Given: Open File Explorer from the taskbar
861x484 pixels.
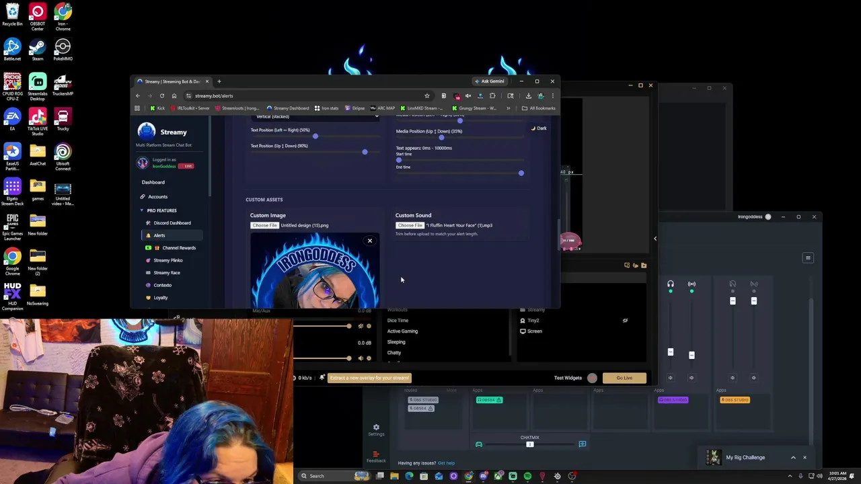Looking at the screenshot, I should click(x=394, y=476).
